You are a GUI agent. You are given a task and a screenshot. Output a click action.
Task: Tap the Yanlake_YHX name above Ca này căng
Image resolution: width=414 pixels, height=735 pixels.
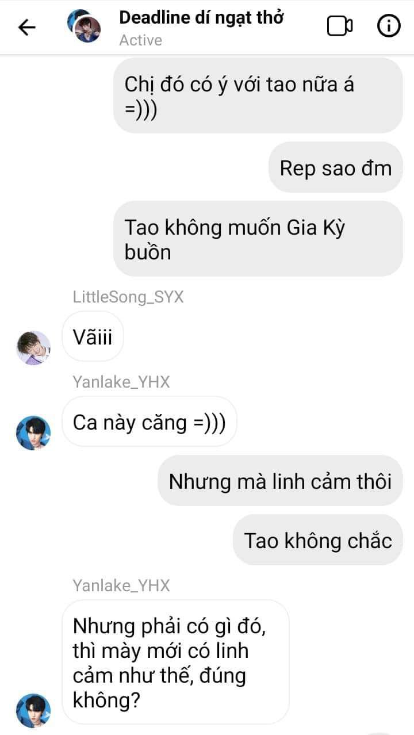[121, 382]
